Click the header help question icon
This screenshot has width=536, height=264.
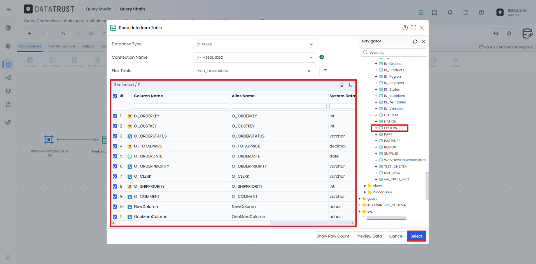[x=482, y=12]
